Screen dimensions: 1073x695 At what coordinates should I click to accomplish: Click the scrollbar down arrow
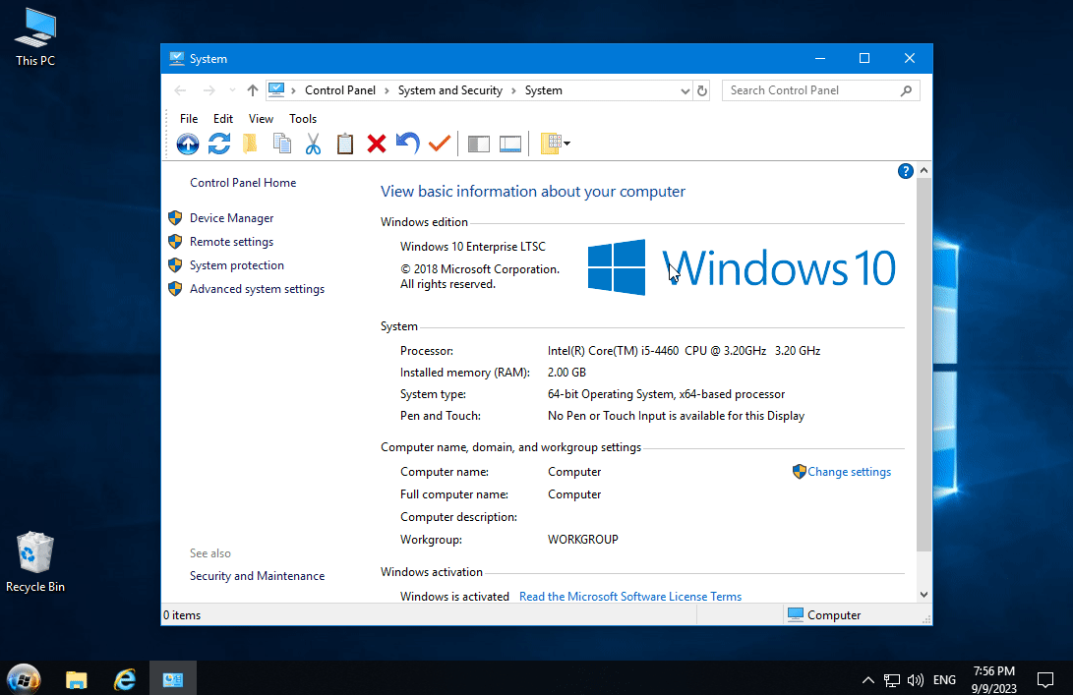coord(924,595)
